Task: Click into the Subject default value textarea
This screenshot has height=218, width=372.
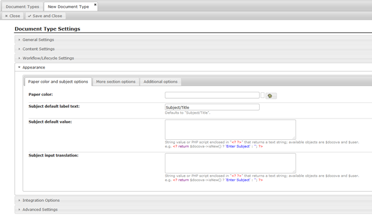Action: [x=230, y=129]
